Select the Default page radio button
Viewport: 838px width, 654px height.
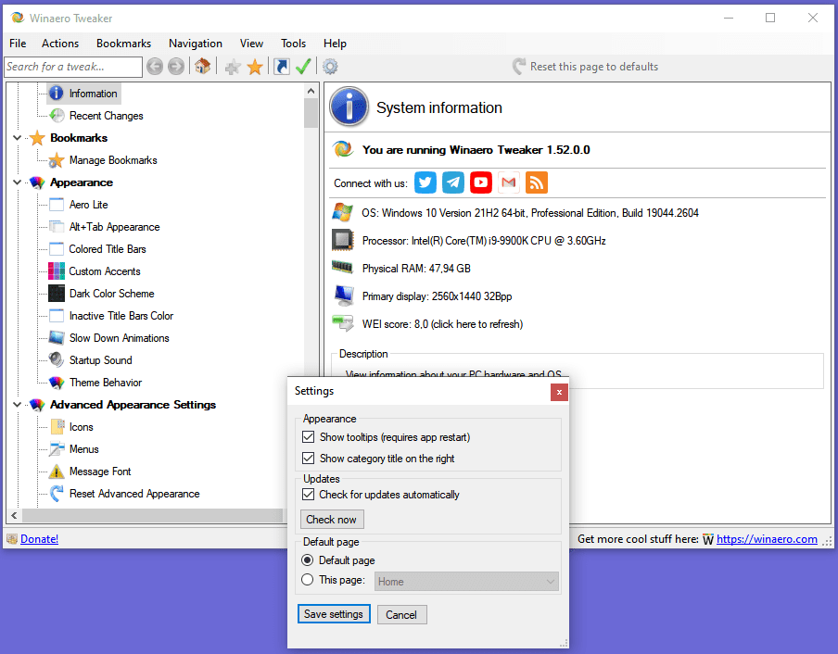308,560
